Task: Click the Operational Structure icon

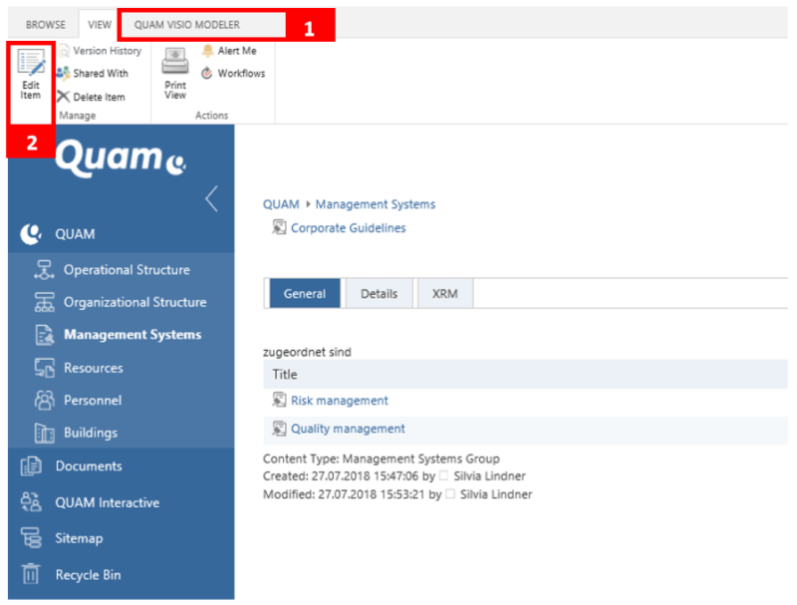Action: tap(44, 270)
